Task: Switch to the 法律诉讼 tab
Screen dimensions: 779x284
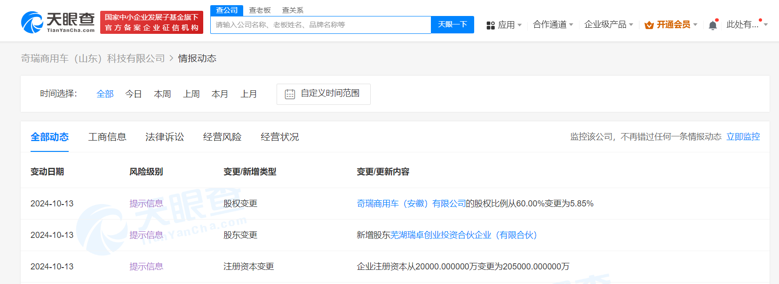Action: click(165, 137)
